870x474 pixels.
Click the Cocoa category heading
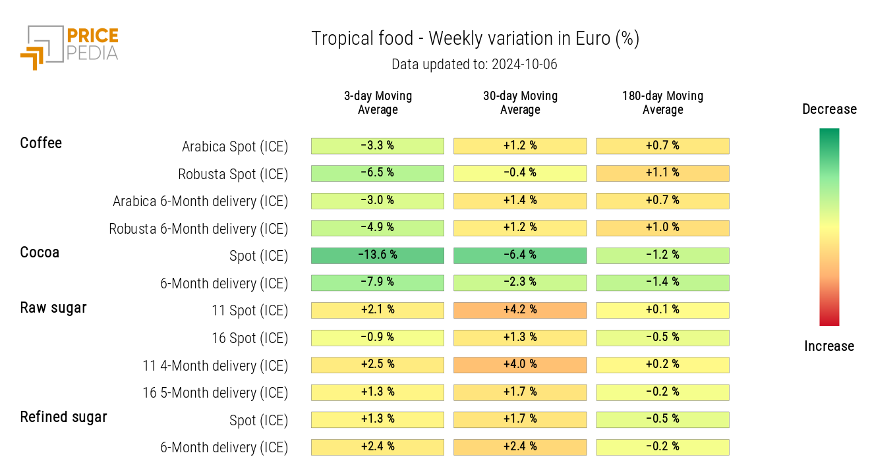click(40, 252)
